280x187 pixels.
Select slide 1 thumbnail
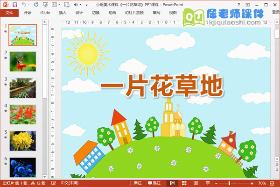[23, 35]
